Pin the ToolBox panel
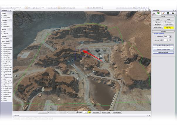Viewport: 177px width, 125px height. pyautogui.click(x=9, y=10)
